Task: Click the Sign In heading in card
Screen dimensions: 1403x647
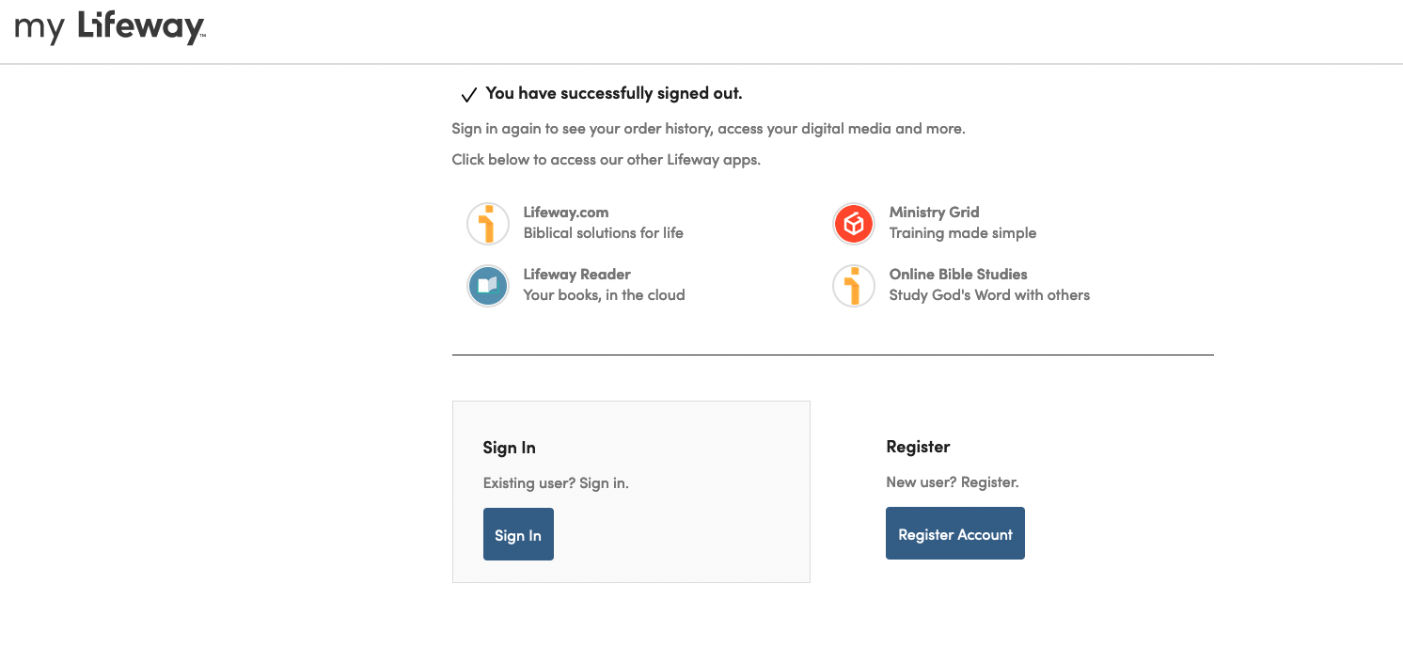Action: coord(509,448)
